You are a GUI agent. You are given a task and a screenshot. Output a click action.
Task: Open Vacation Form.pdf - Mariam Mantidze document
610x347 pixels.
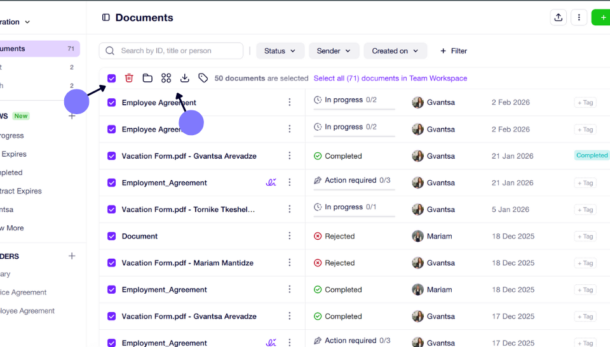(187, 263)
